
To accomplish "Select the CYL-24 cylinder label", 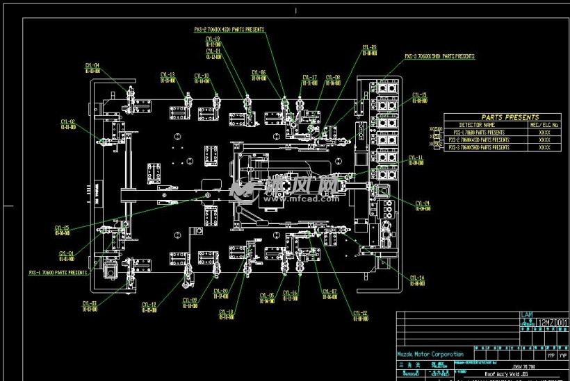I will (422, 203).
